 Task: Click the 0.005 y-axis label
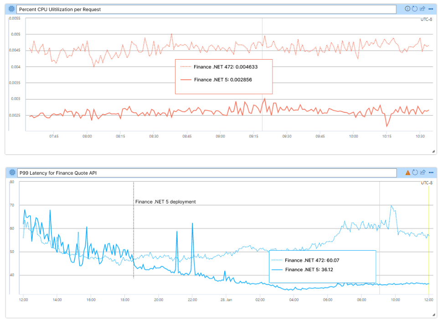[15, 34]
